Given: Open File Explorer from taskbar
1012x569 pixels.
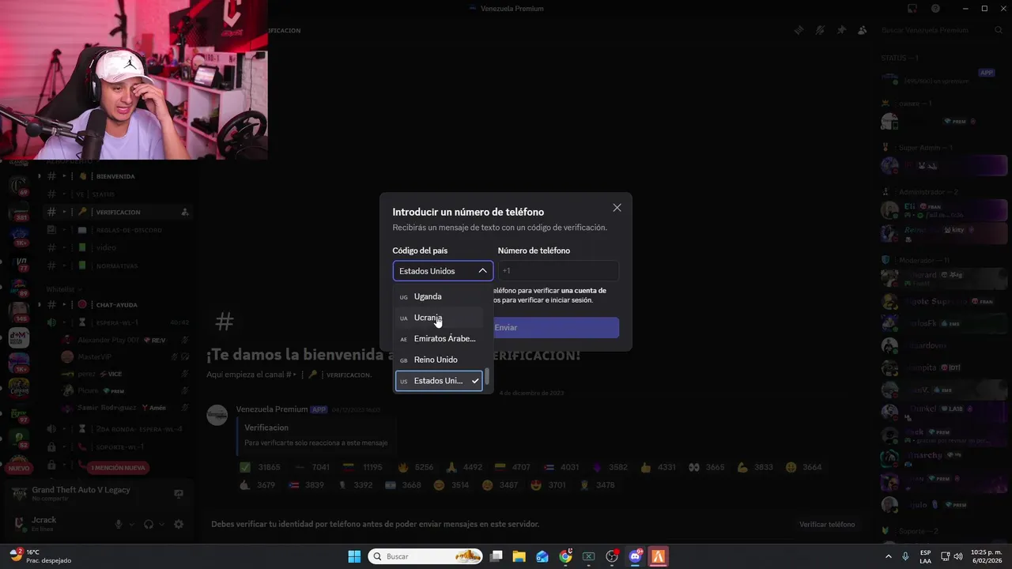Looking at the screenshot, I should [519, 556].
